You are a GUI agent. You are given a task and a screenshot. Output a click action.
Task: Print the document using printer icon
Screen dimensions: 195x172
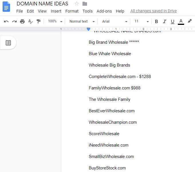click(x=22, y=21)
